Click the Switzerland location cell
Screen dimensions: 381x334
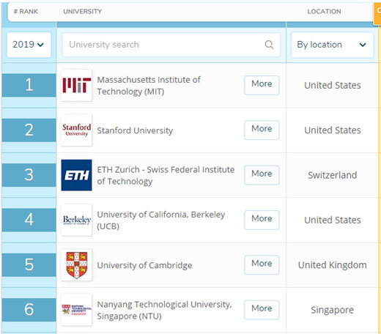point(333,175)
